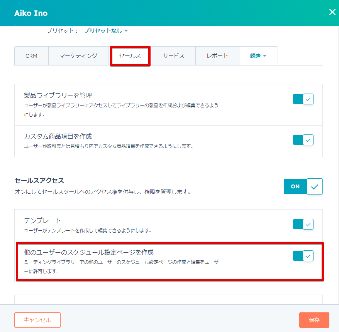Select the セールス tab
Screen dimensions: 339x332
pyautogui.click(x=130, y=56)
